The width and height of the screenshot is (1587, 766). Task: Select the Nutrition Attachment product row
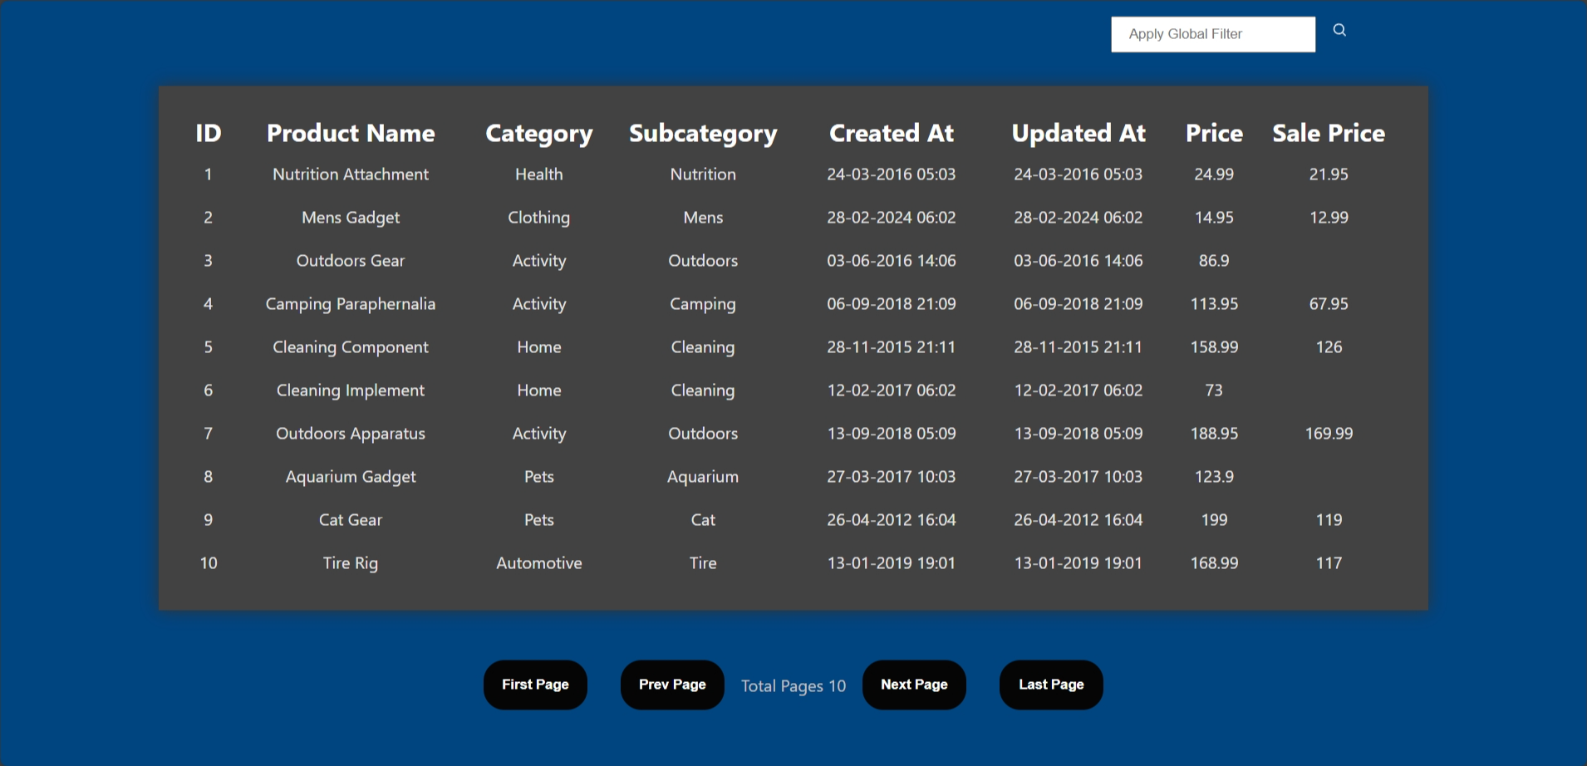tap(351, 174)
